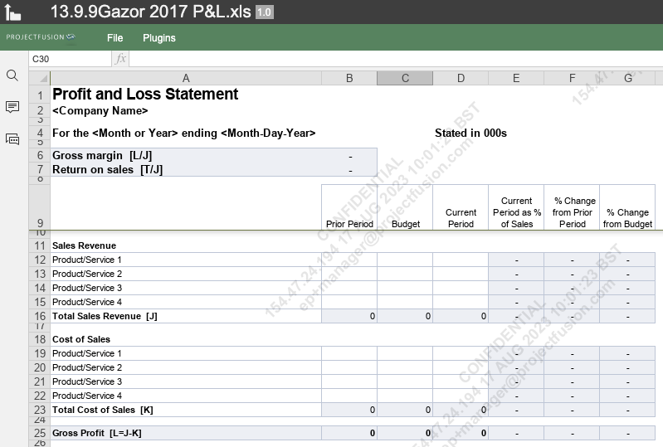This screenshot has height=447, width=663.
Task: Select row 16 header
Action: pos(39,316)
